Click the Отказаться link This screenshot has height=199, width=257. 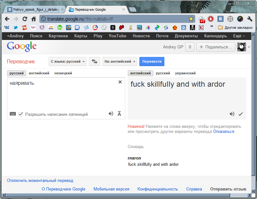pos(223,132)
